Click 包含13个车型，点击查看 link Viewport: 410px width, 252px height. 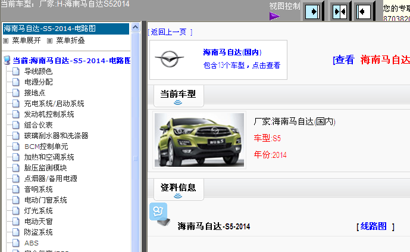[x=242, y=65]
